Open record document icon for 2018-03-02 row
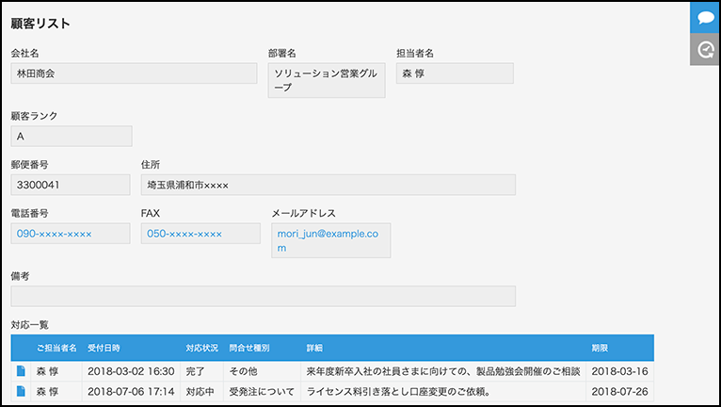The height and width of the screenshot is (407, 721). coord(21,371)
